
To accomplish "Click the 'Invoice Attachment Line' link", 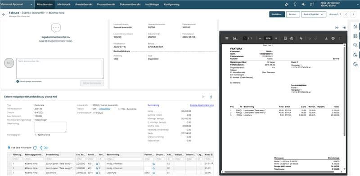I will click(x=202, y=105).
